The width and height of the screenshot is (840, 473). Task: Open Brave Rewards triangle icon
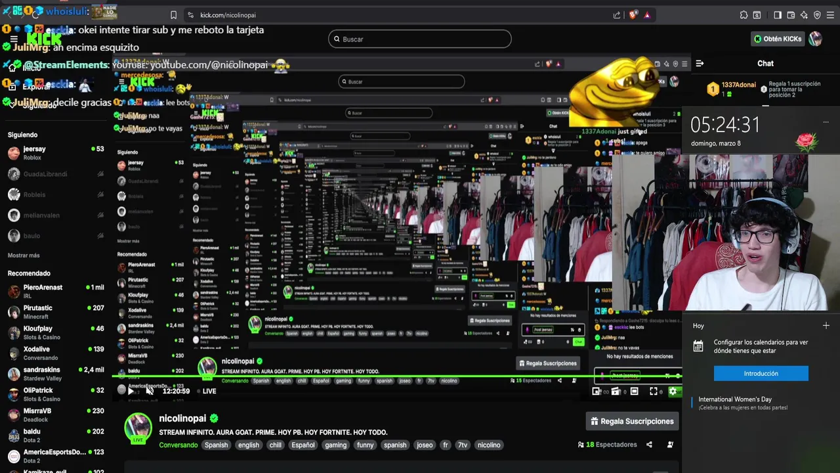[x=647, y=15]
